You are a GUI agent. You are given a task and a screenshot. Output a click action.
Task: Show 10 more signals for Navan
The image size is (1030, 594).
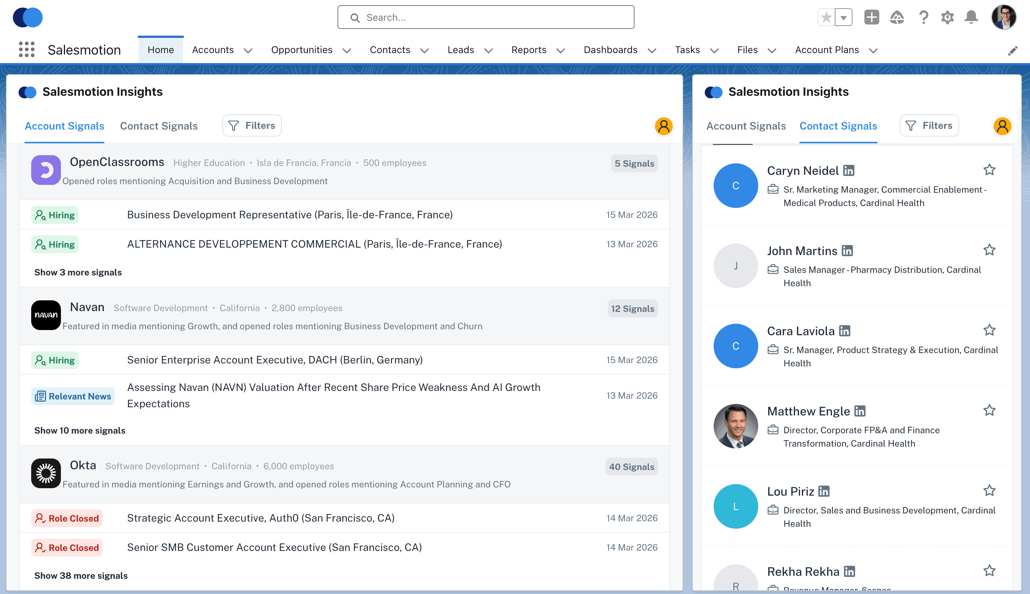pos(79,431)
